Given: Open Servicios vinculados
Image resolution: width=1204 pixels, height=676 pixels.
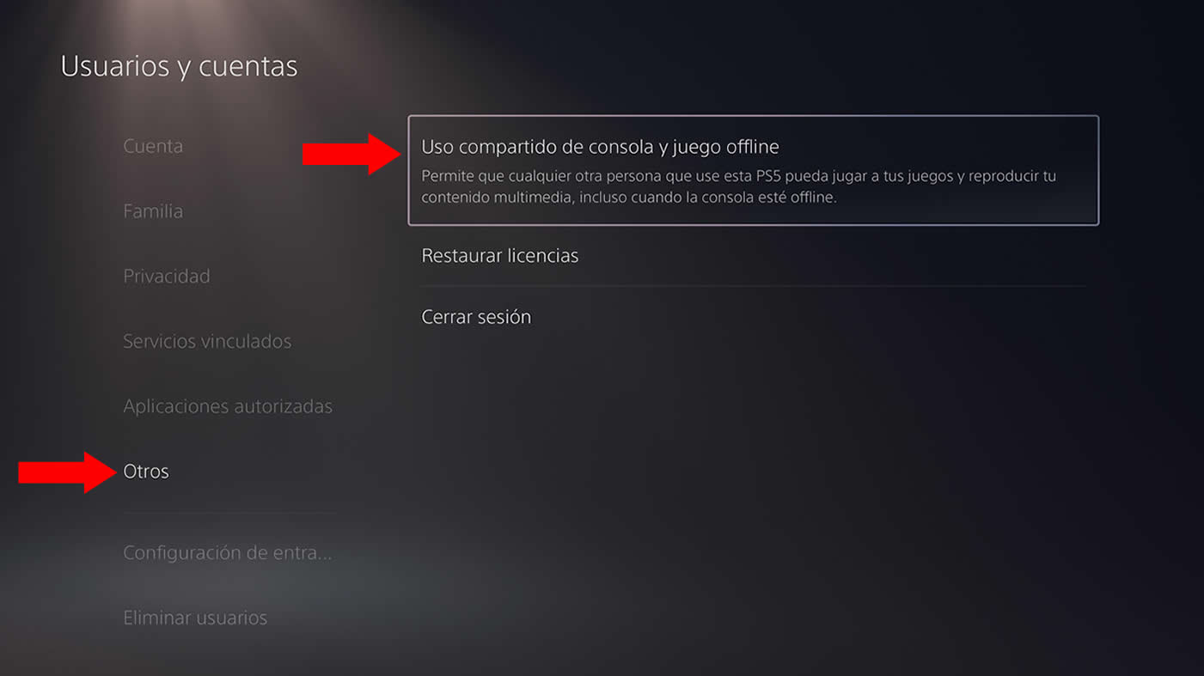Looking at the screenshot, I should pos(207,342).
